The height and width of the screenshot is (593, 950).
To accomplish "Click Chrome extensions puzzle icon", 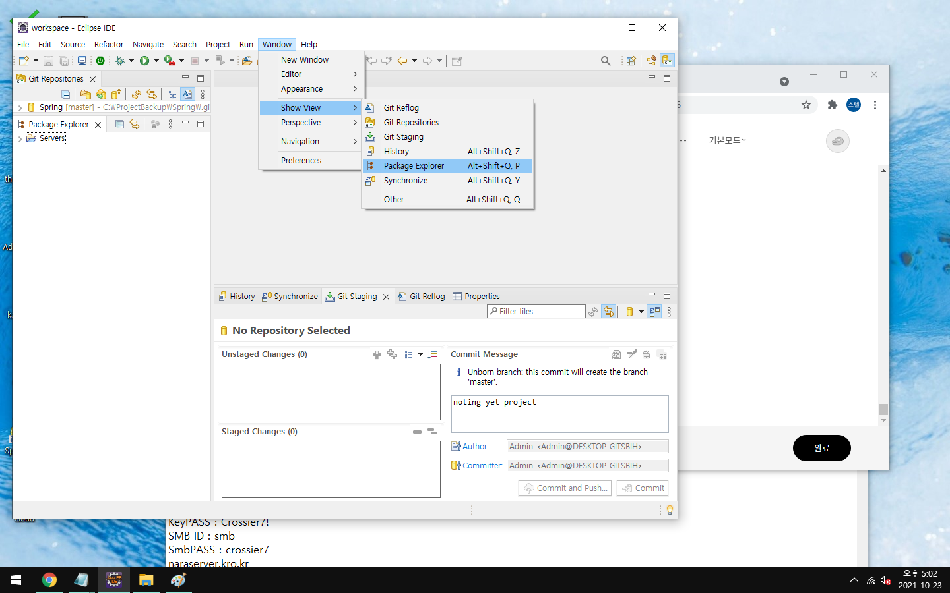I will tap(833, 105).
